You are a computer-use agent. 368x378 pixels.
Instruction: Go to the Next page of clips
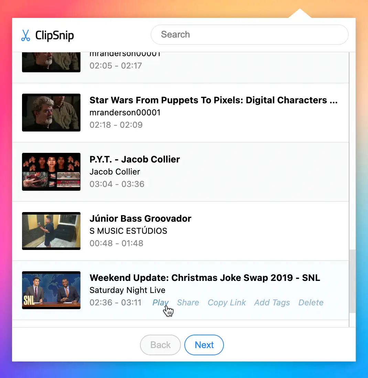204,345
